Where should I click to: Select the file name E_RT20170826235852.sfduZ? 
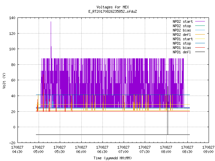113,11
